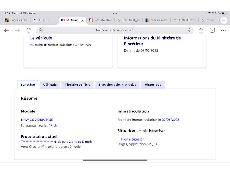Close the HistoVec tab
Viewport: 230px width, 173px height.
tap(82, 20)
